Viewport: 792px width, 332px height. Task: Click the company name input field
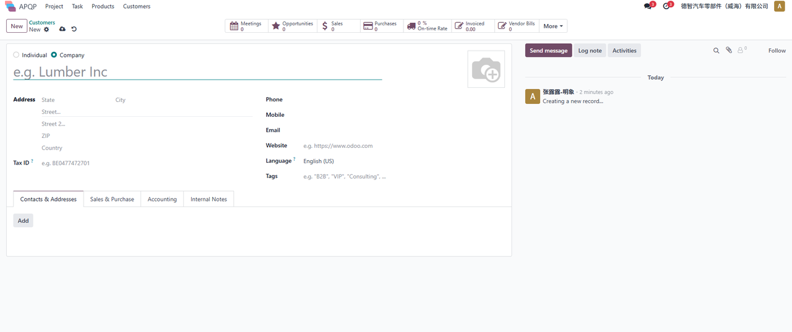point(197,72)
